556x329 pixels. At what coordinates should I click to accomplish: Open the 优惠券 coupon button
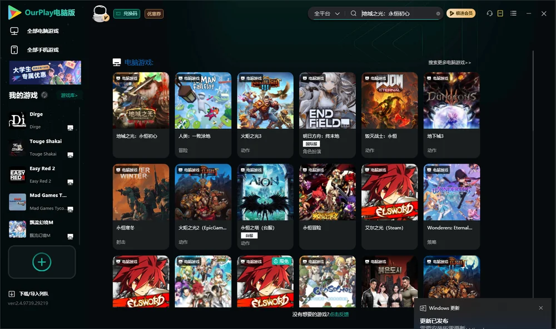(154, 14)
